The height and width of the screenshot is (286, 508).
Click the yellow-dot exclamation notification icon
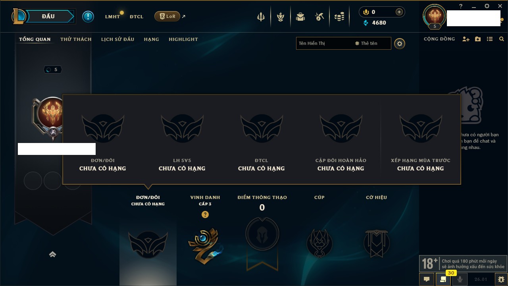click(88, 16)
